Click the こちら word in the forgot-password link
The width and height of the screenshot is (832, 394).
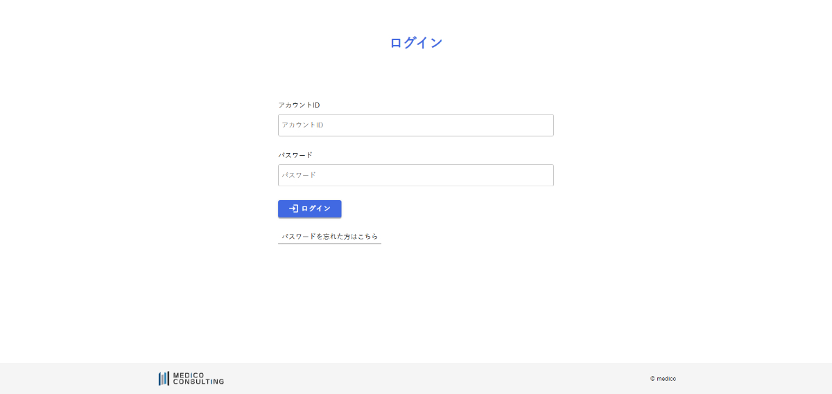click(x=367, y=236)
